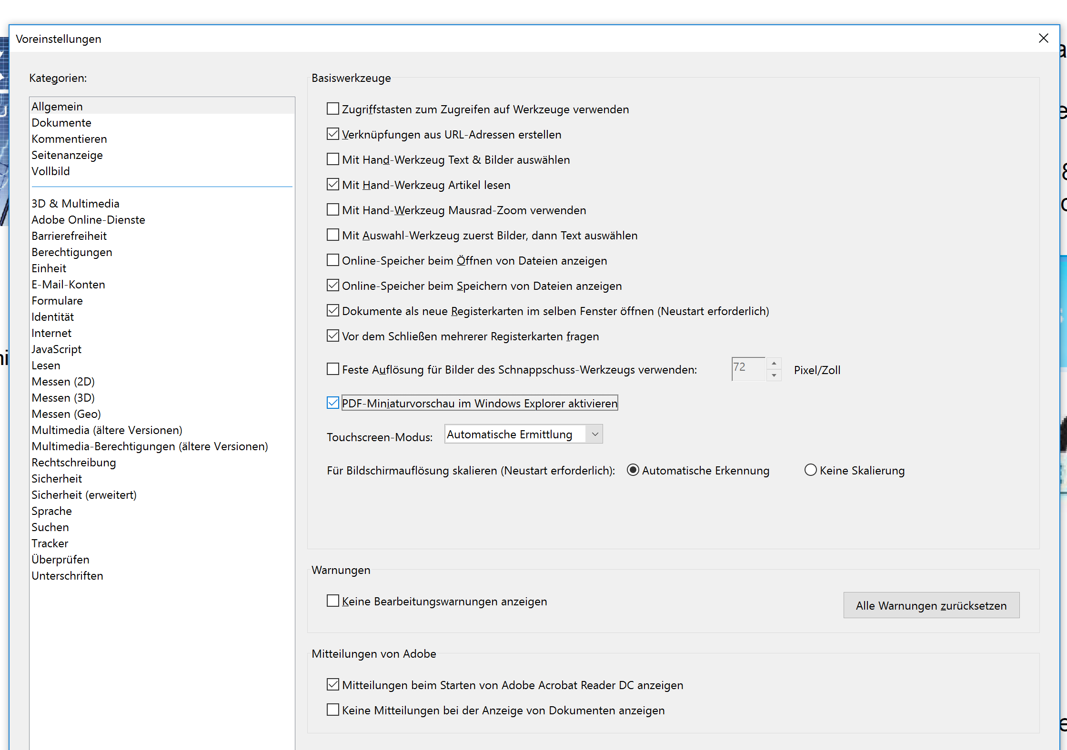
Task: Click Alle Warnungen zurücksetzen button
Action: tap(931, 605)
